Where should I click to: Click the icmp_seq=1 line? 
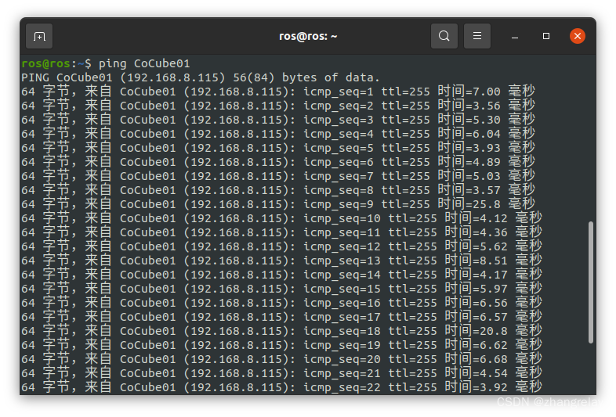coord(278,92)
